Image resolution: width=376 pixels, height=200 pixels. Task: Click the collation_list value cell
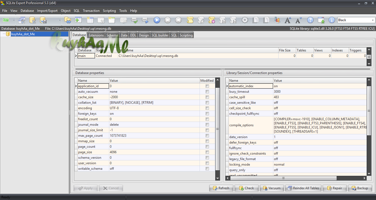pyautogui.click(x=154, y=103)
